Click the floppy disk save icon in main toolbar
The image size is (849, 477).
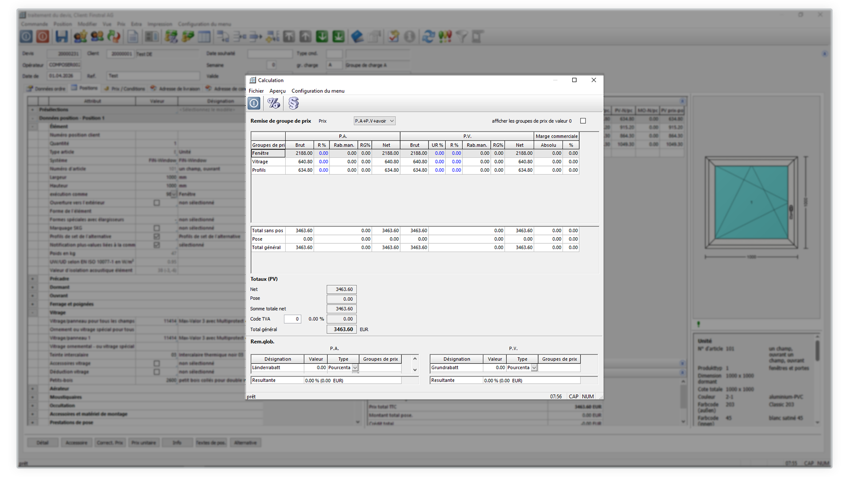(61, 37)
